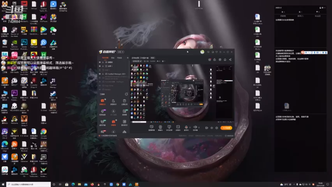Select Football Manager 2021 source row
This screenshot has width=332, height=187.
click(113, 74)
